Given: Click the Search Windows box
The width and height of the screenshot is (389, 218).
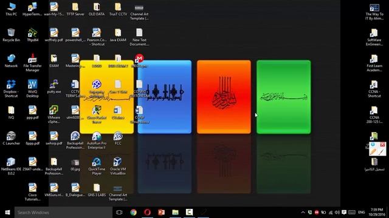Looking at the screenshot, I should click(63, 213).
